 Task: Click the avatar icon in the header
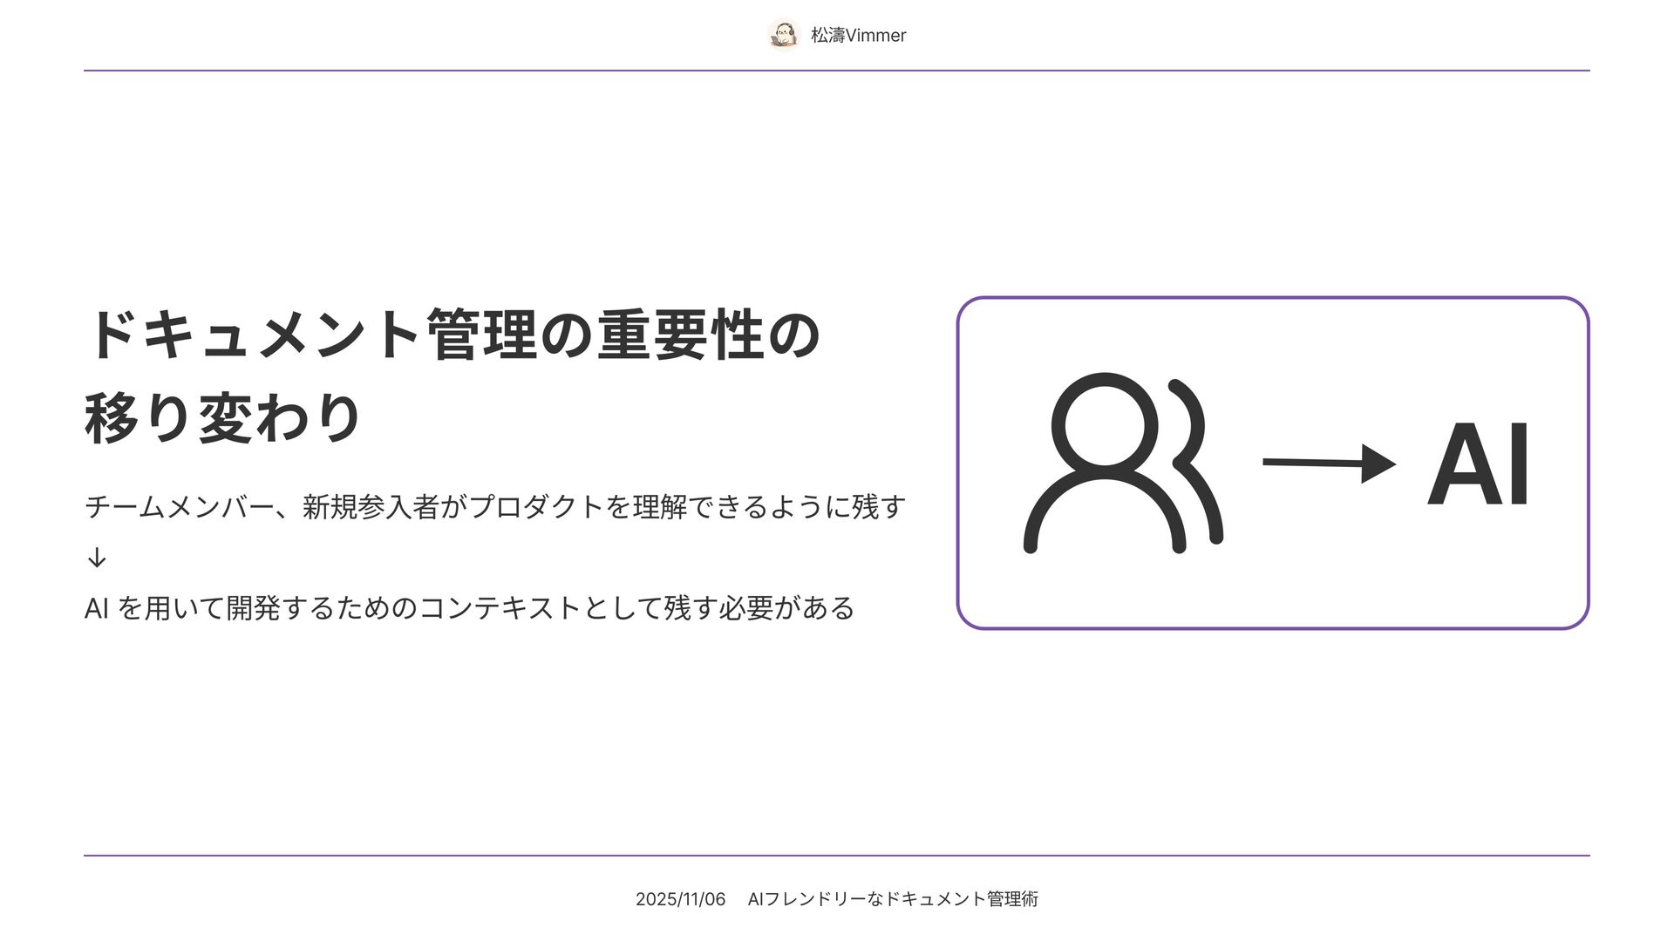tap(784, 35)
